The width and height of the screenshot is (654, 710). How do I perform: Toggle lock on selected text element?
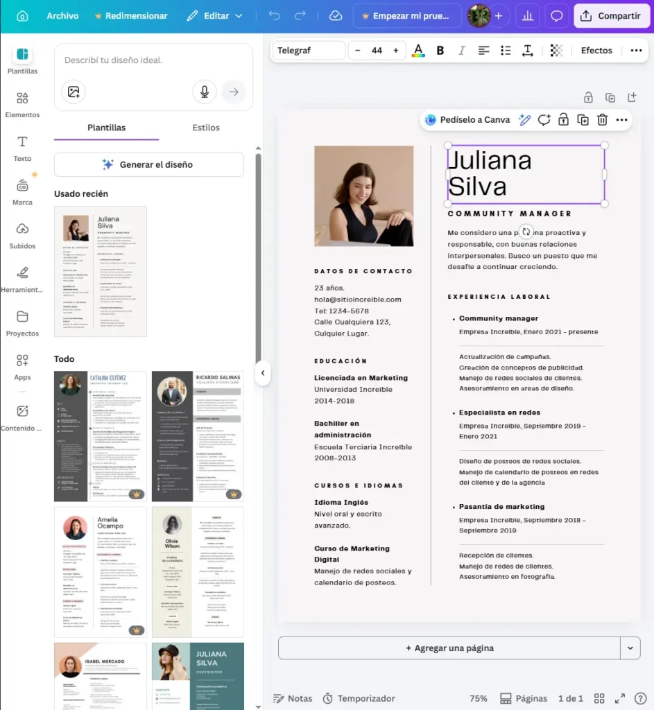pyautogui.click(x=563, y=120)
